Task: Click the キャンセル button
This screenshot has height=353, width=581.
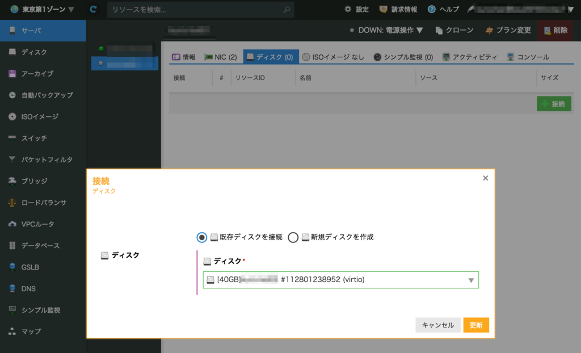Action: (438, 325)
